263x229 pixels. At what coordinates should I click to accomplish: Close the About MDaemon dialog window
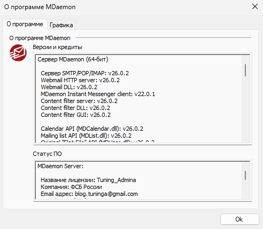[x=255, y=7]
